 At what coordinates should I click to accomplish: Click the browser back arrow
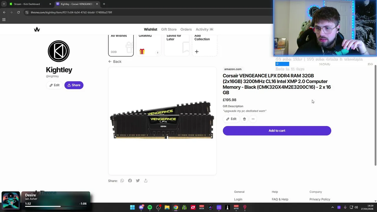click(4, 12)
